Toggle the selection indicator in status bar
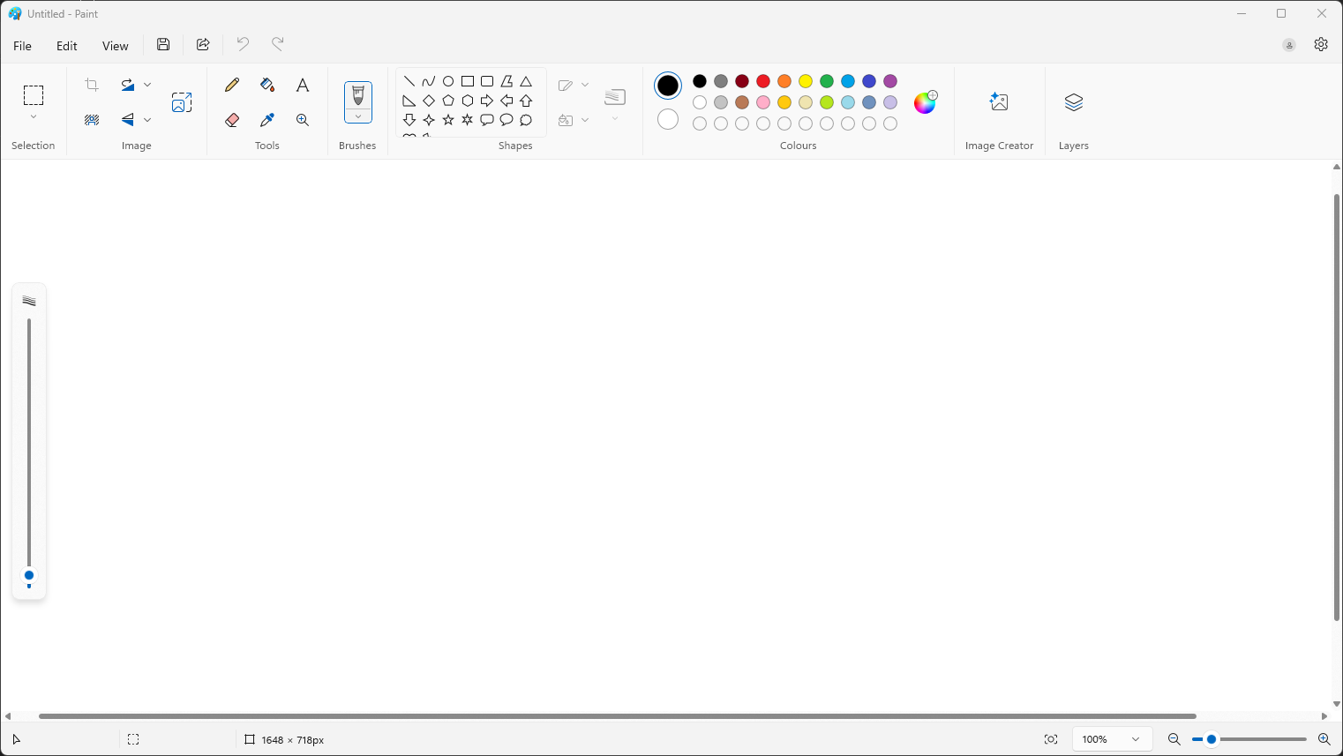1343x756 pixels. click(x=133, y=739)
